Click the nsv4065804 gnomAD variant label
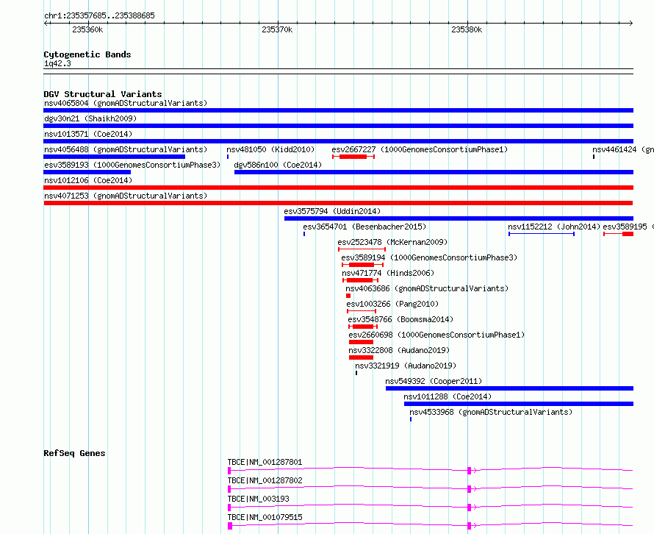The image size is (654, 534). click(x=126, y=103)
